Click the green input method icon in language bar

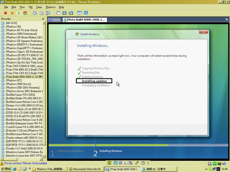point(116,163)
